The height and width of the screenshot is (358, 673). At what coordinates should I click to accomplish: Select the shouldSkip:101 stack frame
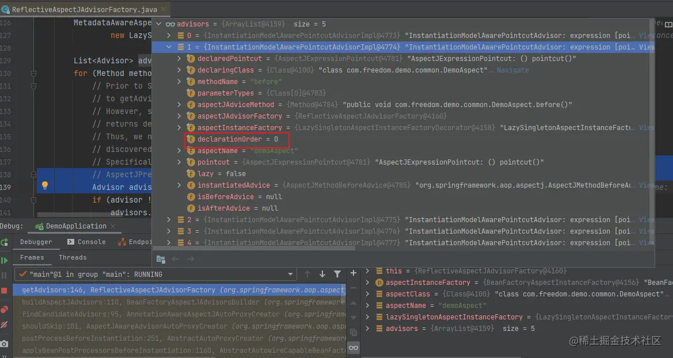[x=180, y=326]
